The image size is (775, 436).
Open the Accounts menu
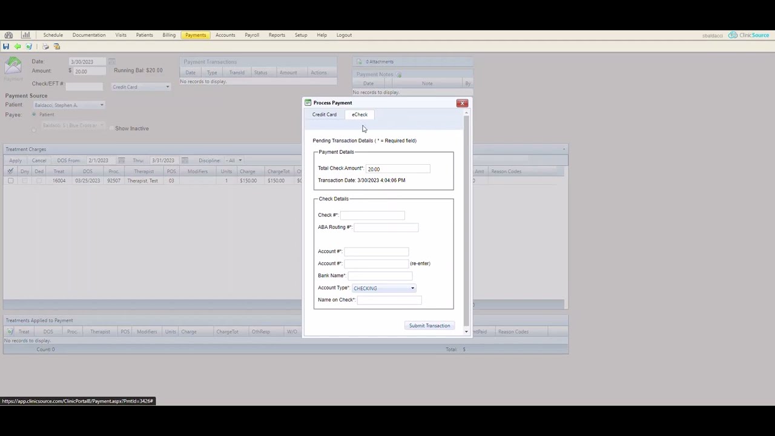(225, 35)
